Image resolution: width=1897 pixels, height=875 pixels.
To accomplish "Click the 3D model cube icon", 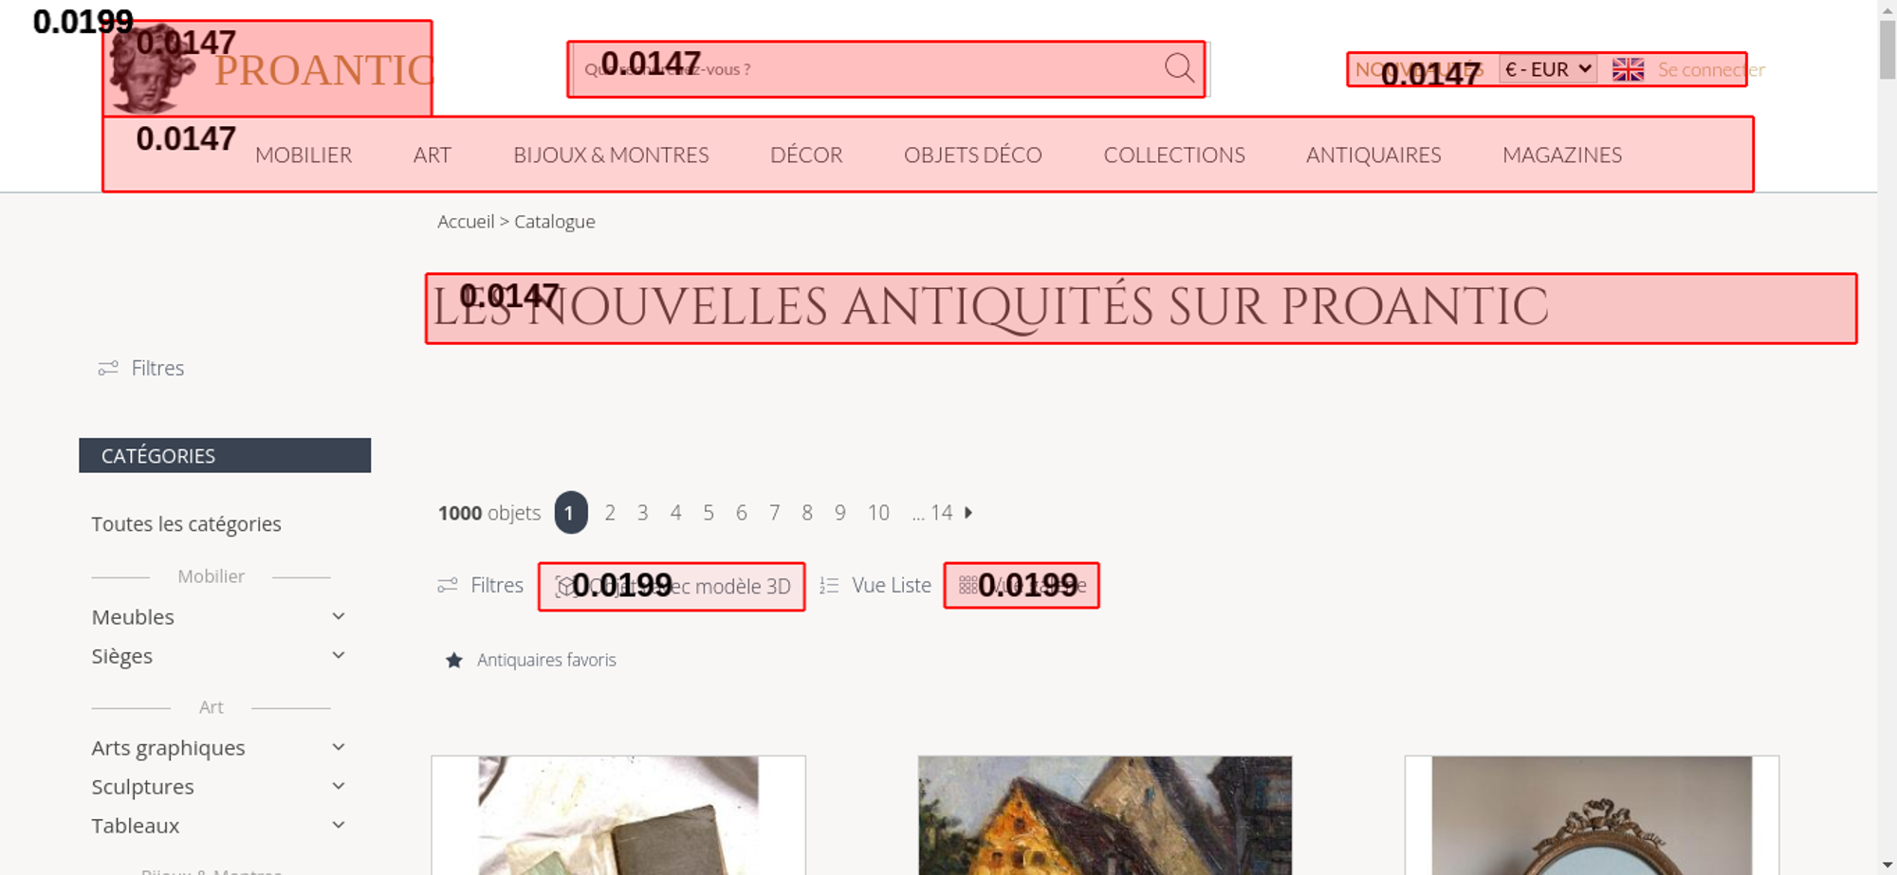I will tap(565, 586).
